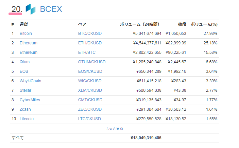Expand the list with もっと見る

(115, 129)
